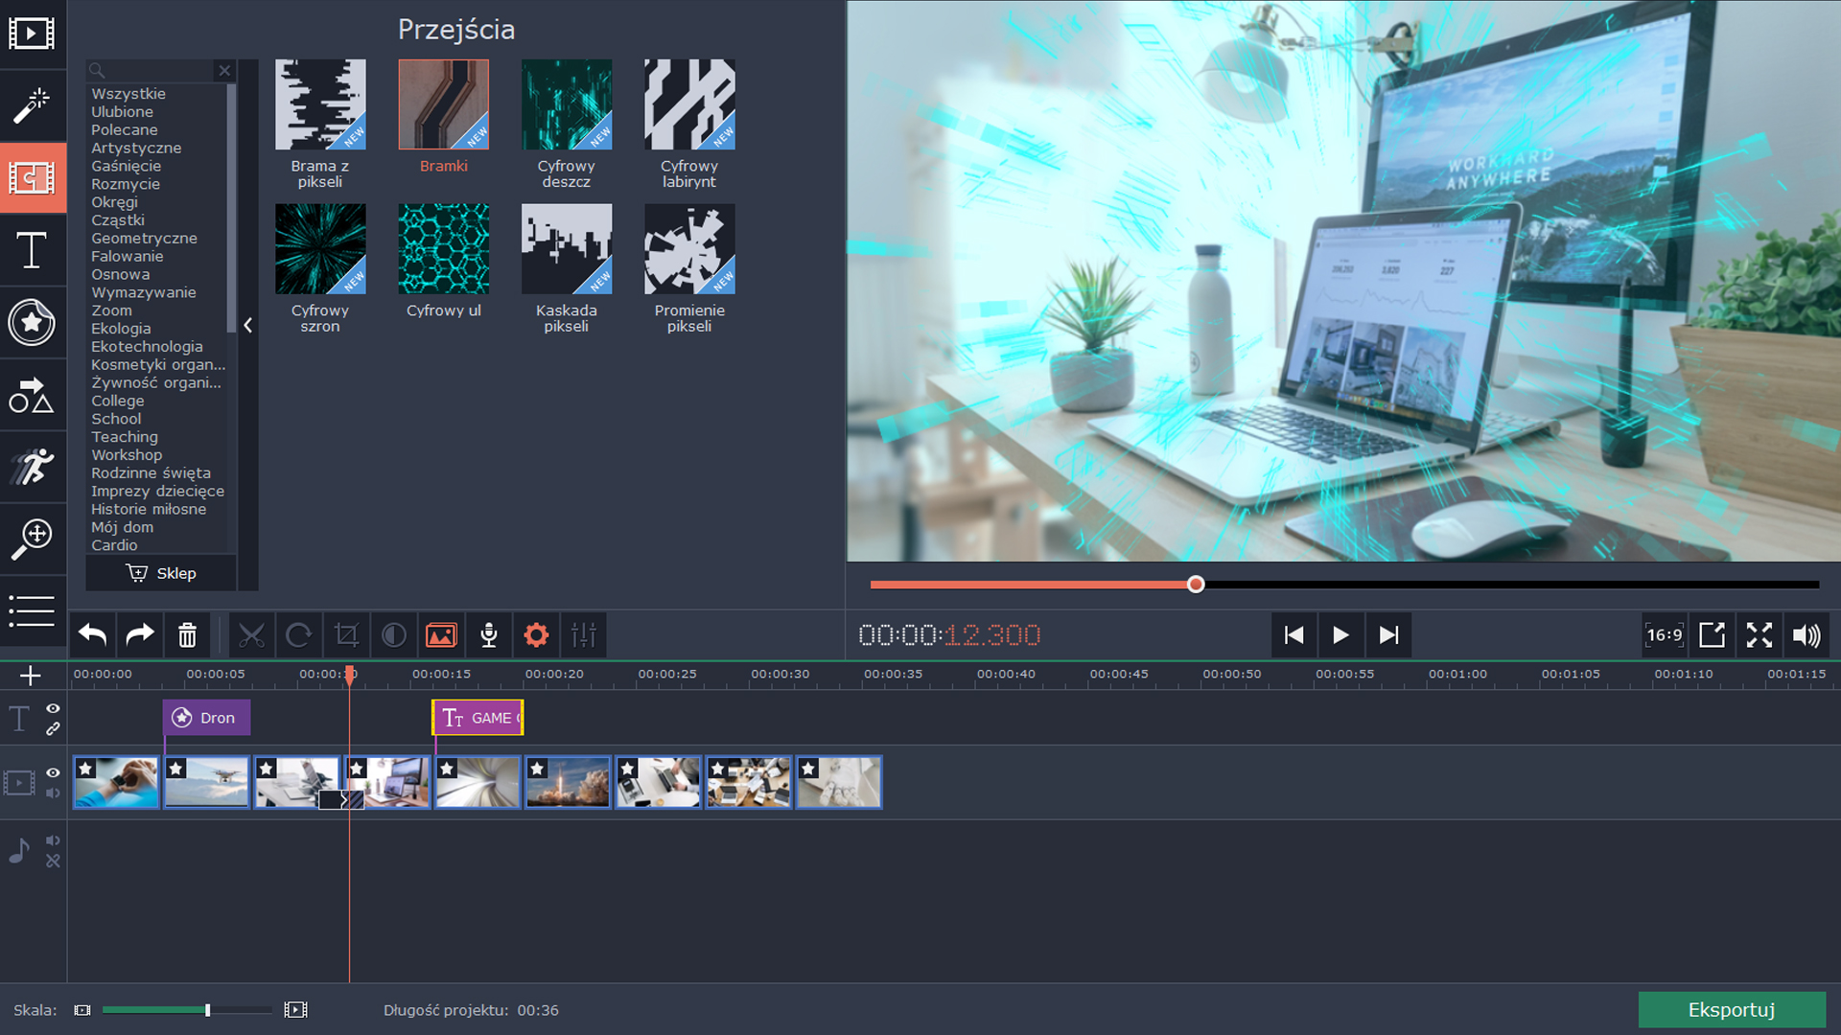
Task: Open clip properties gear icon
Action: 536,634
